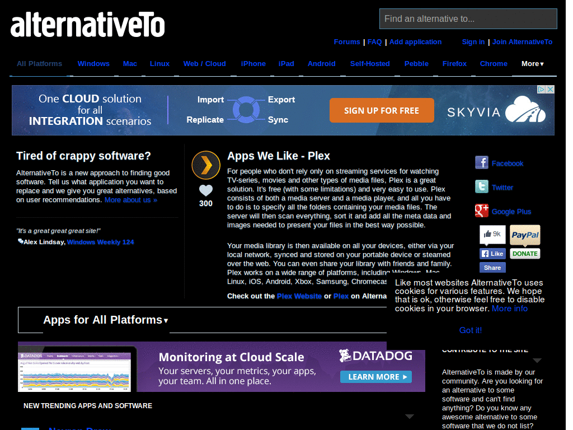Open the Plex Website link
This screenshot has width=573, height=430.
click(x=299, y=296)
